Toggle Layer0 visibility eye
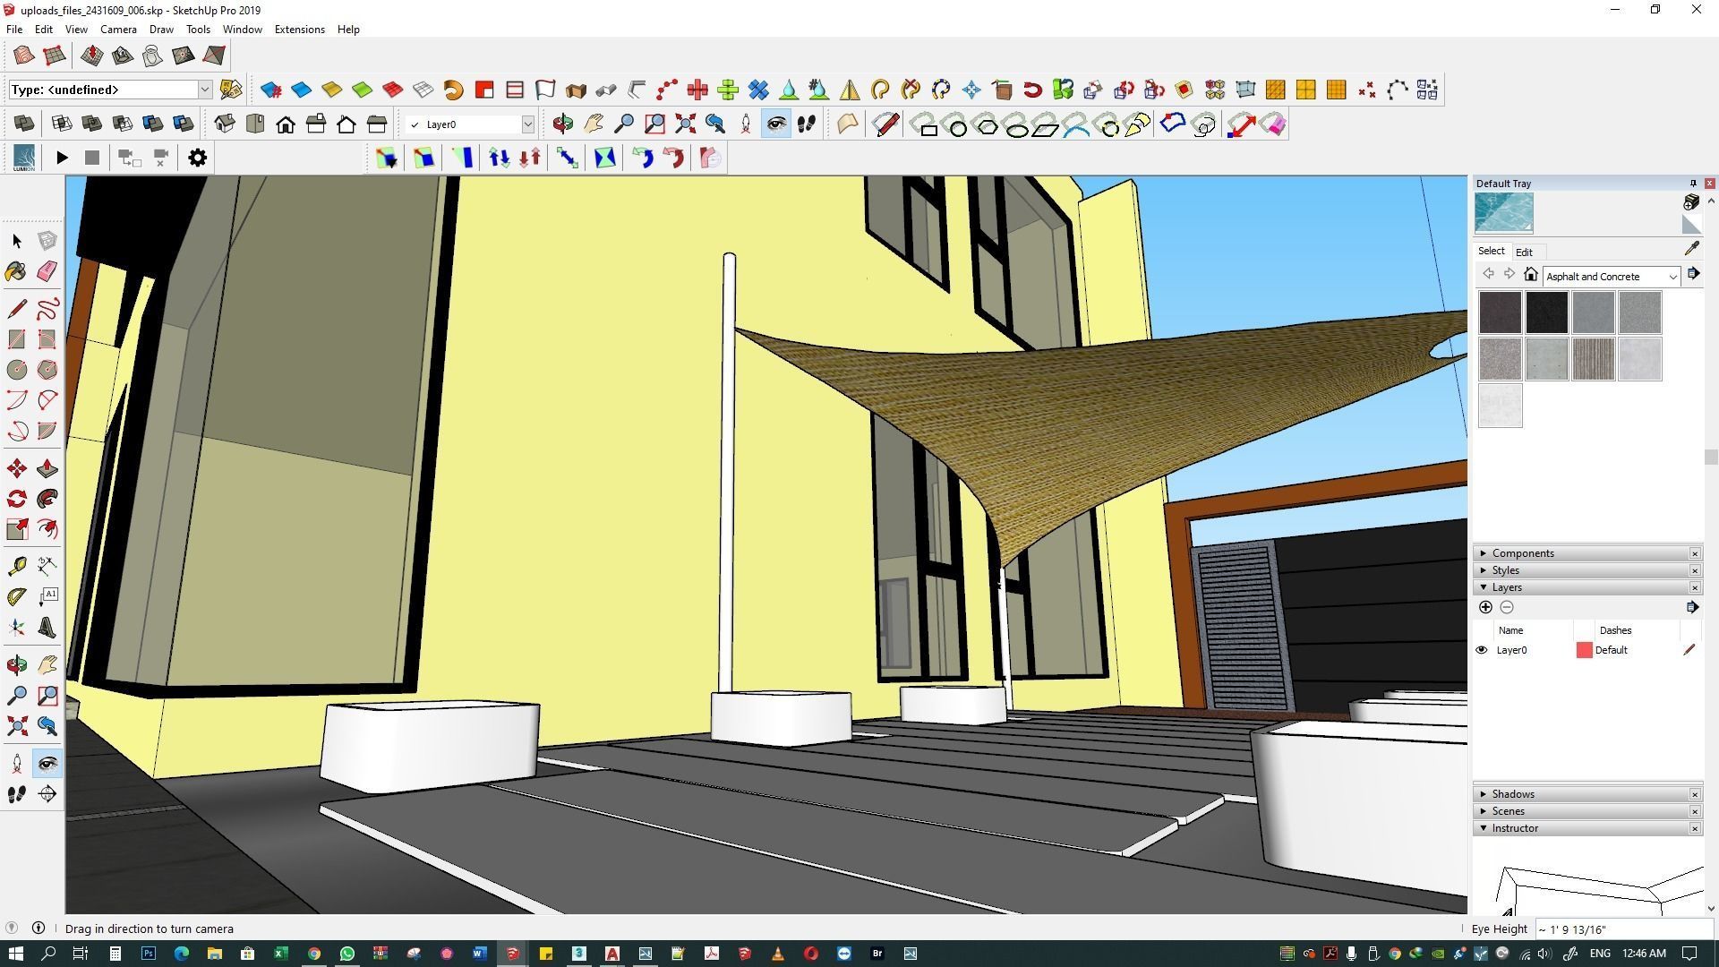1719x967 pixels. tap(1481, 651)
